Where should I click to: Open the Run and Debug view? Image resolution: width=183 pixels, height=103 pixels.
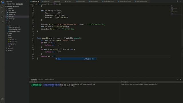[x=2, y=17]
